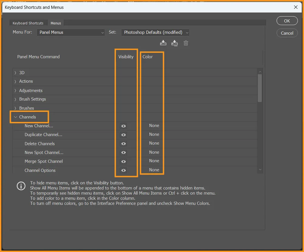
Task: Open the Menu For dropdown
Action: 71,32
